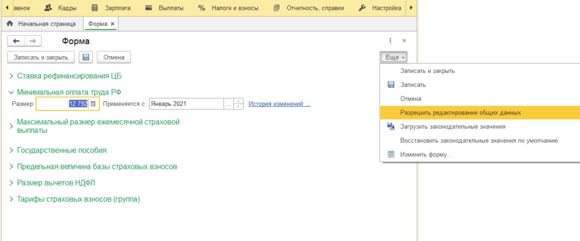Image resolution: width=580 pixels, height=241 pixels.
Task: Go to the Начальная страница home tab
Action: (x=42, y=24)
